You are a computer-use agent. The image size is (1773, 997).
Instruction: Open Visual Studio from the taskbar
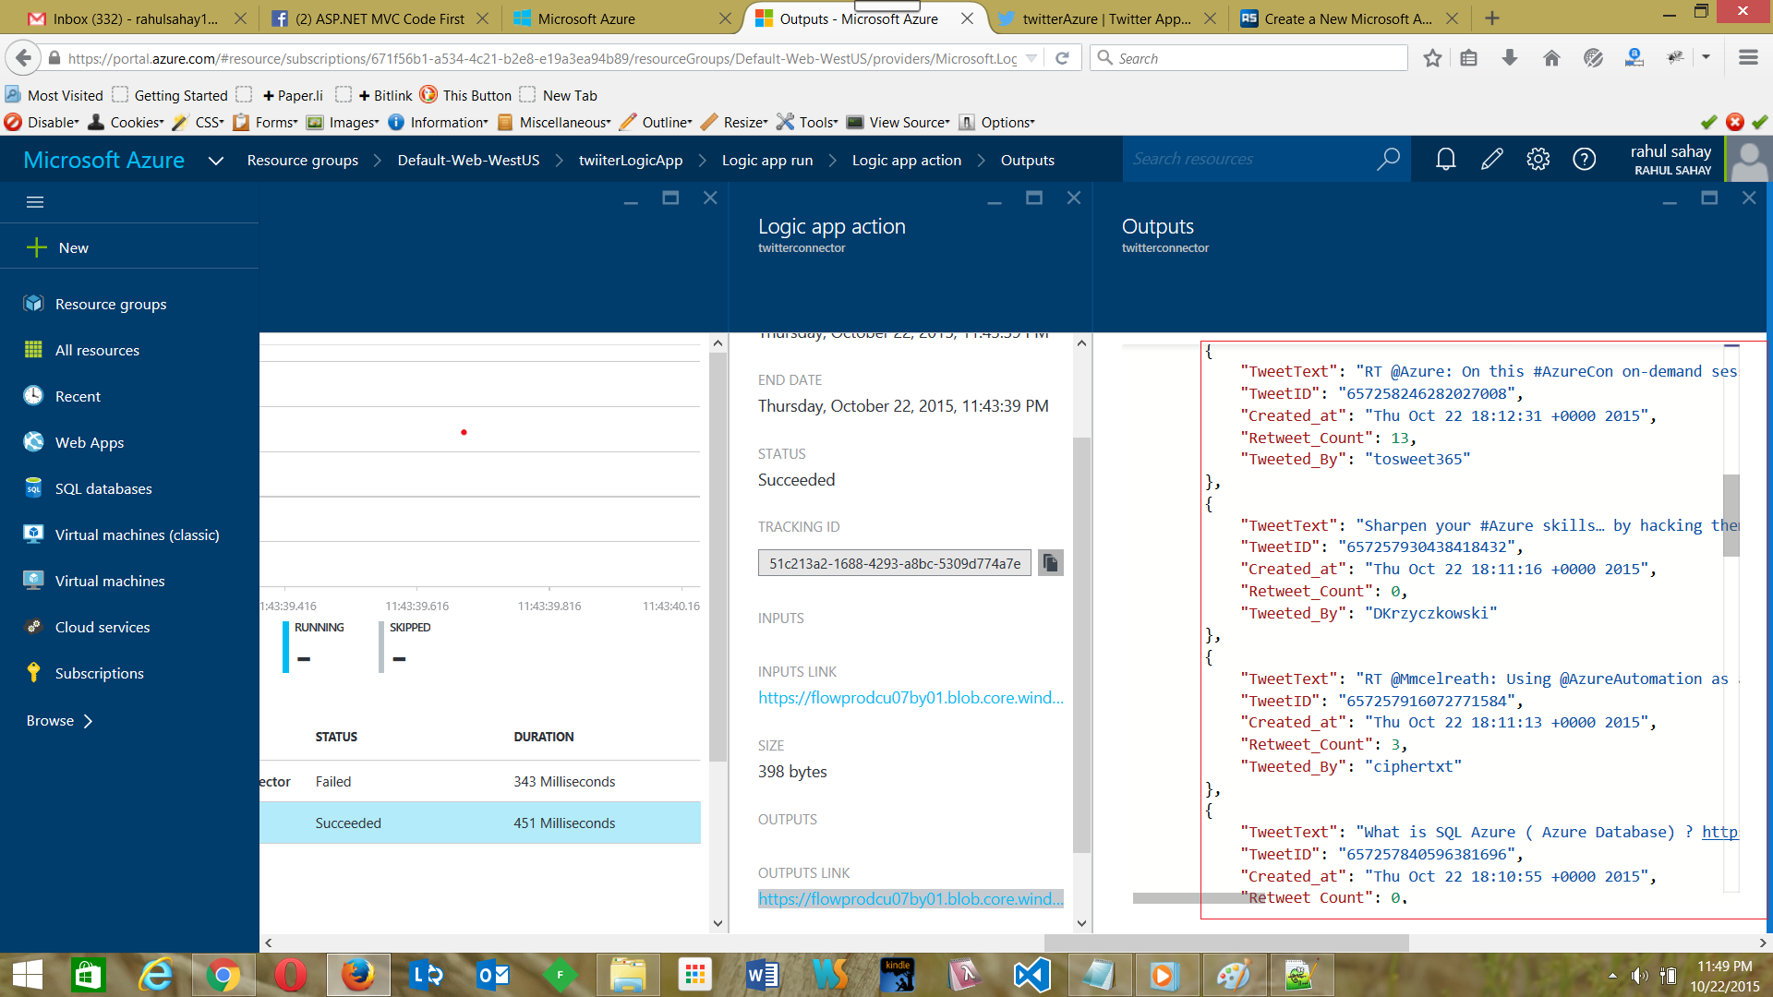pyautogui.click(x=1031, y=975)
